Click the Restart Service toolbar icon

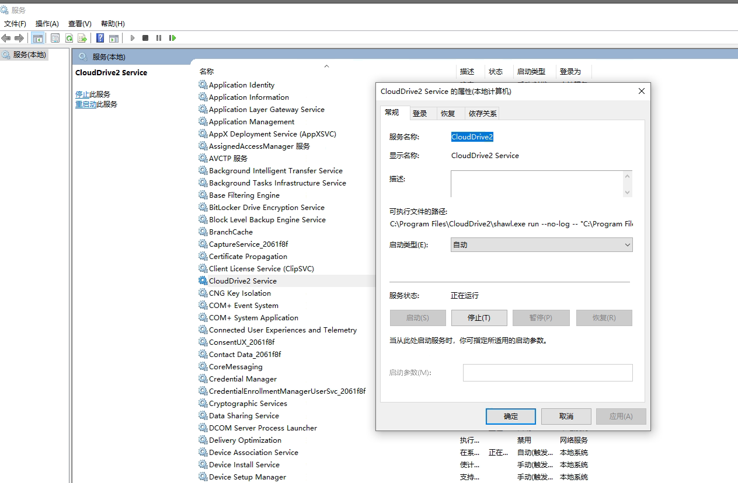point(172,38)
